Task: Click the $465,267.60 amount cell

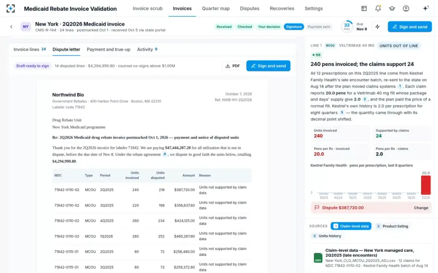Action: 184,236
